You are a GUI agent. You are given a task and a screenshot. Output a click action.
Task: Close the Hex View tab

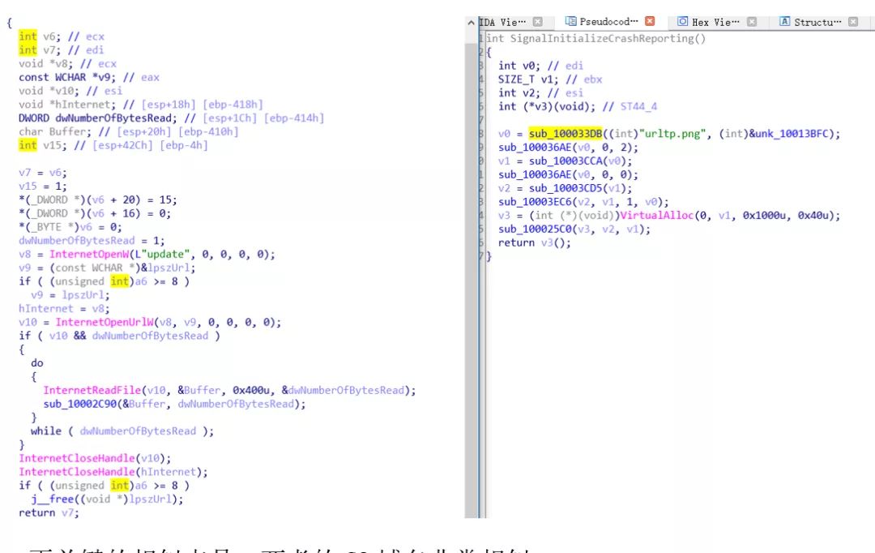tap(752, 22)
